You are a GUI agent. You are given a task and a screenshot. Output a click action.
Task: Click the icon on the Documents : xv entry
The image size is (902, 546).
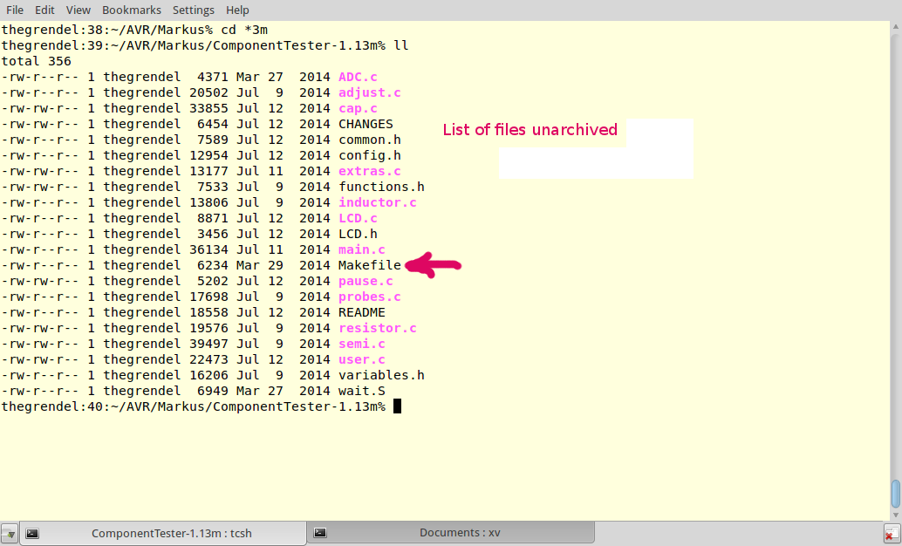click(x=320, y=532)
